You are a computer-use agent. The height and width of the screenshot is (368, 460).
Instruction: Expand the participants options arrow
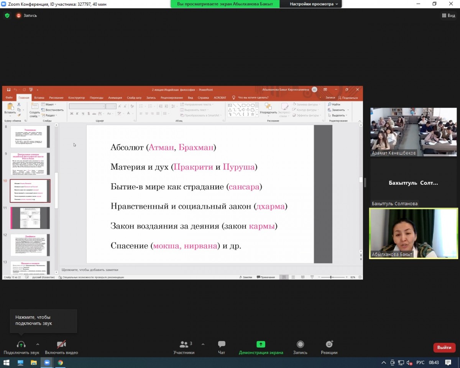click(203, 344)
